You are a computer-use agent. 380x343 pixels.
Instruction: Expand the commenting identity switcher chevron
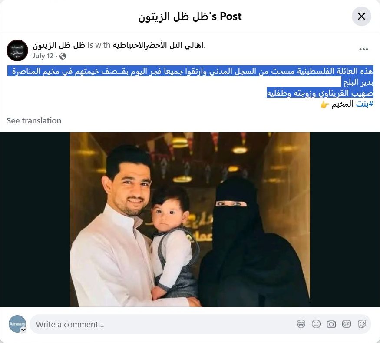point(23,330)
